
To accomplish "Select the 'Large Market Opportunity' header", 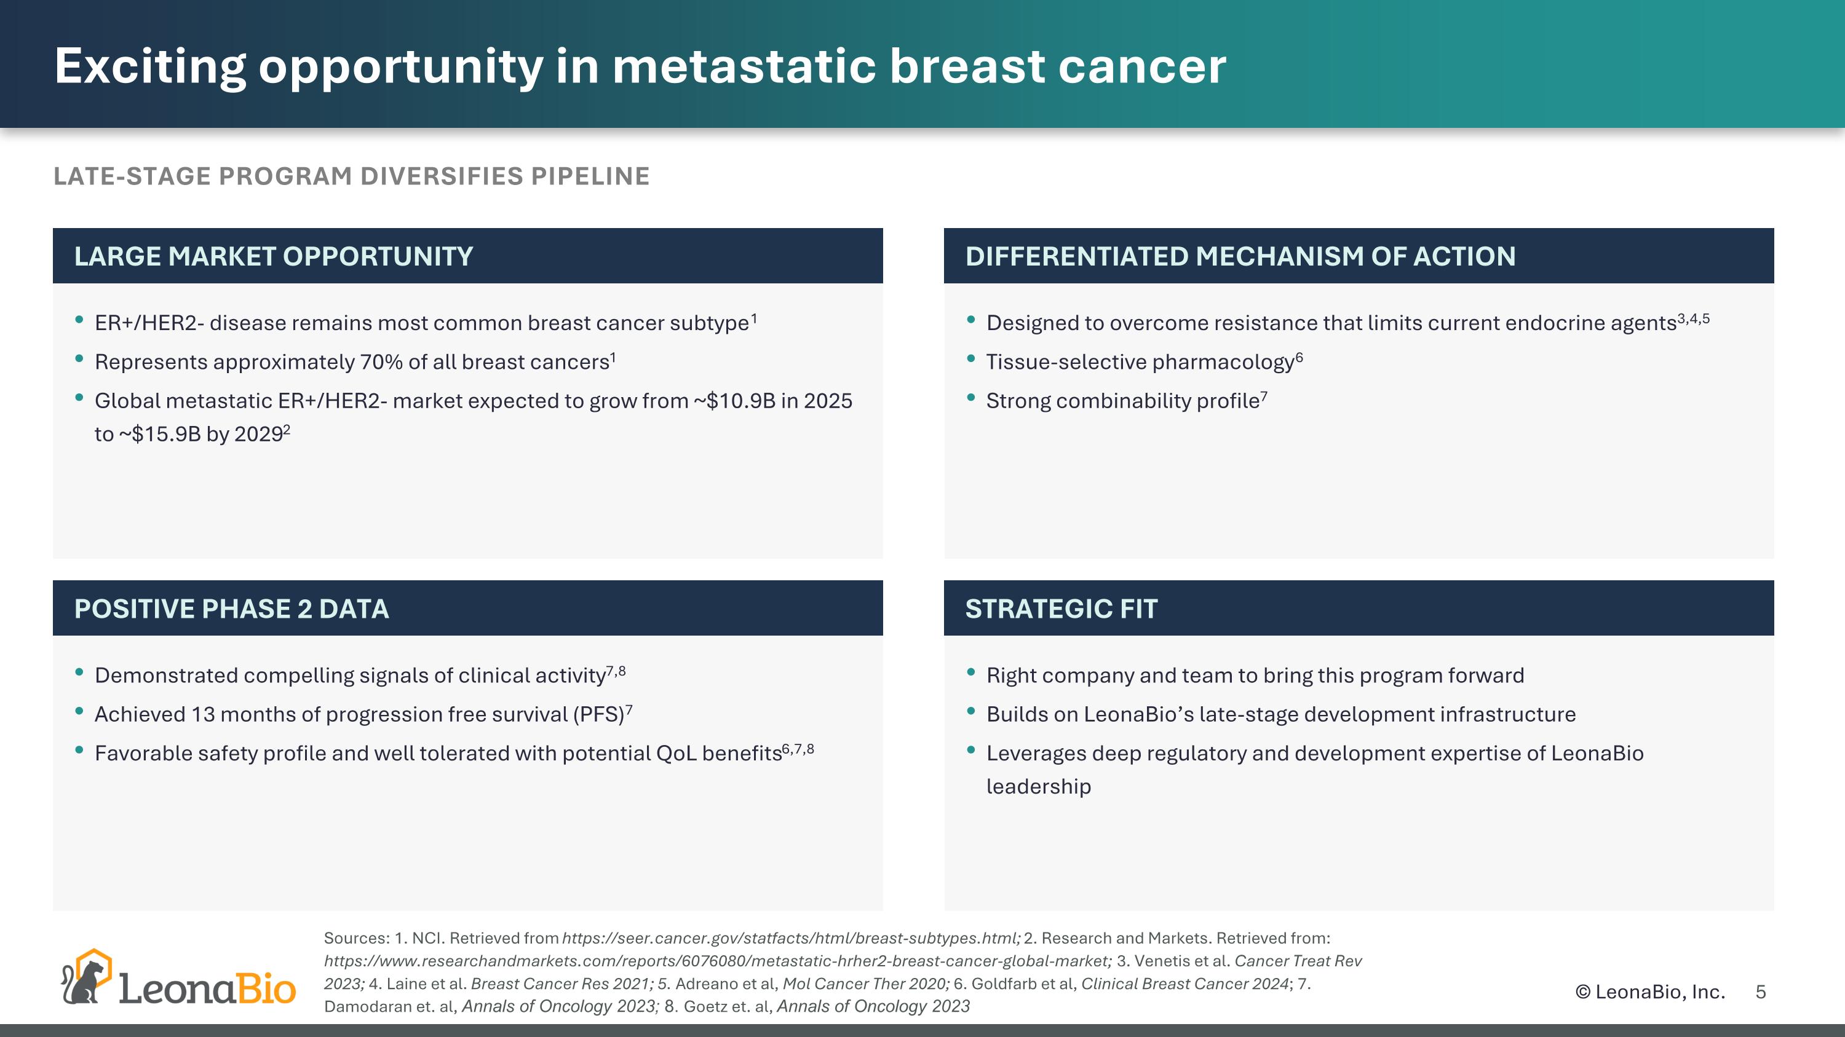I will coord(274,256).
